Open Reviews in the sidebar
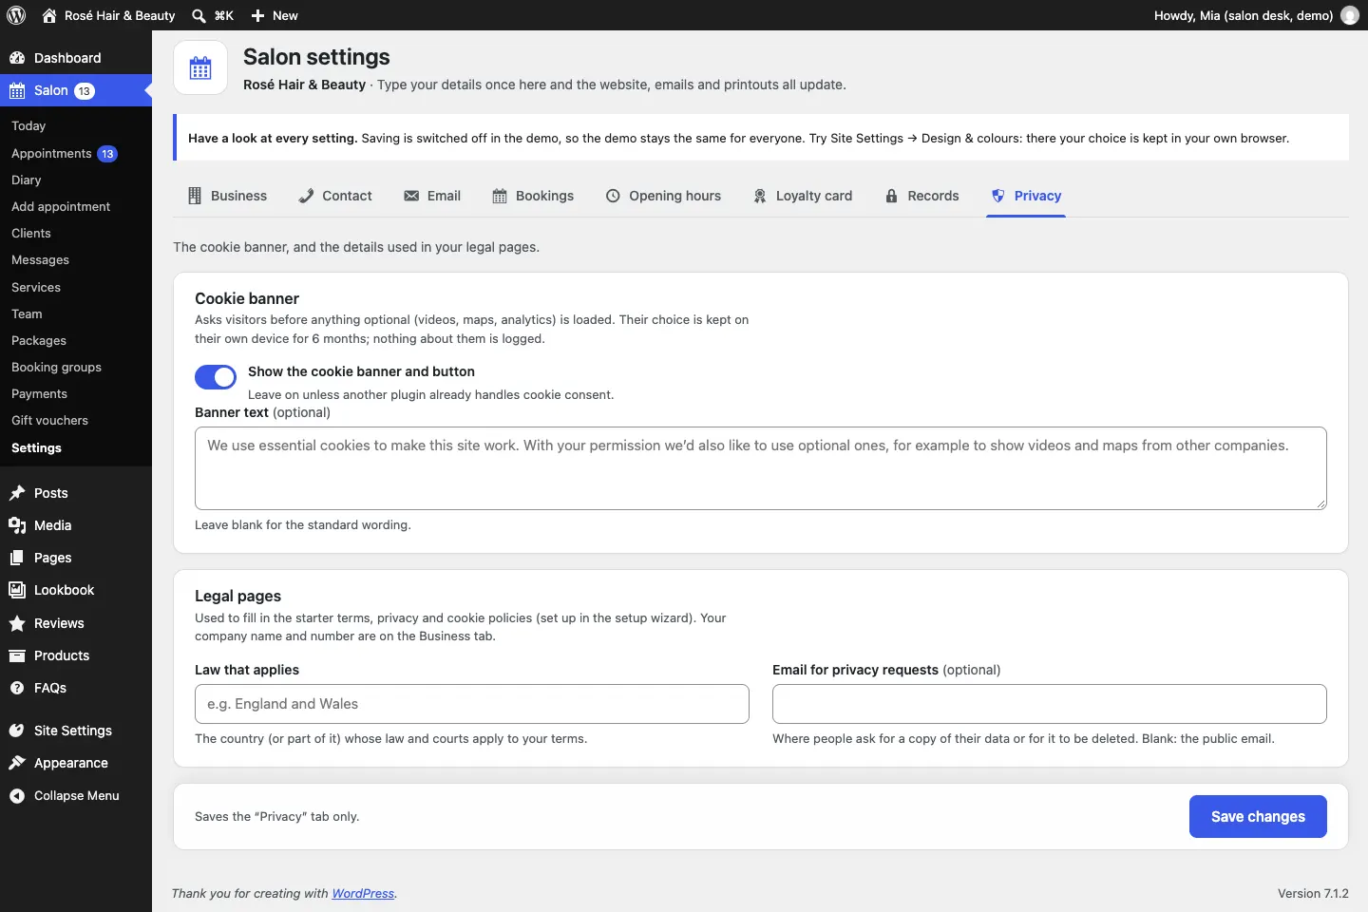The width and height of the screenshot is (1368, 912). [76, 623]
